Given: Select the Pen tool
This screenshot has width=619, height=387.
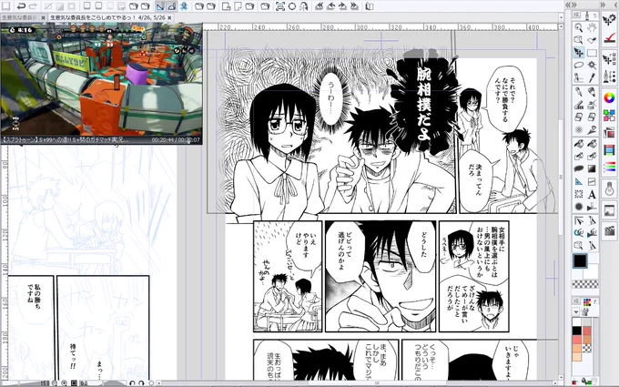Looking at the screenshot, I should coord(578,92).
